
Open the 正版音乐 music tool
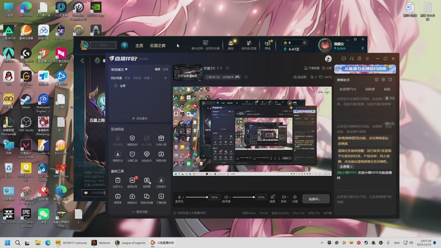(x=161, y=182)
